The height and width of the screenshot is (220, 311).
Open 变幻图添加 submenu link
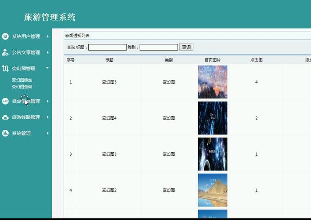pos(22,80)
